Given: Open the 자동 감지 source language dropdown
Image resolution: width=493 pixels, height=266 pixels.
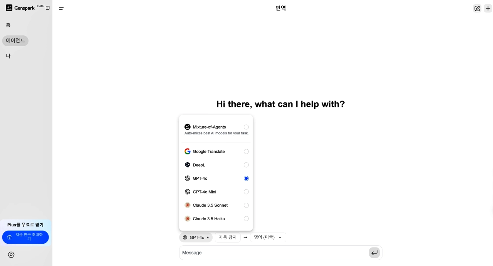Looking at the screenshot, I should [x=228, y=237].
